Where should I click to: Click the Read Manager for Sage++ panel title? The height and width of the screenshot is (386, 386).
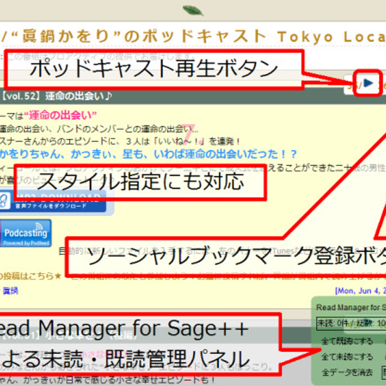[x=351, y=308]
